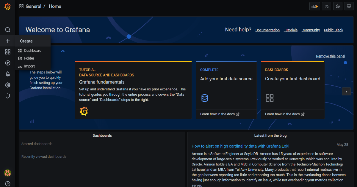Open the Explore compass icon
Viewport: 357px width, 187px height.
click(8, 63)
